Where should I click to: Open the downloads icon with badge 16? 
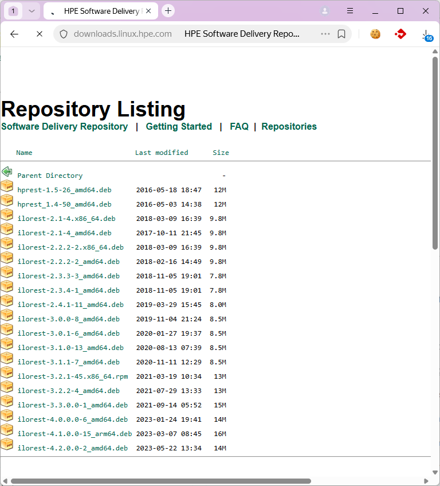coord(426,34)
